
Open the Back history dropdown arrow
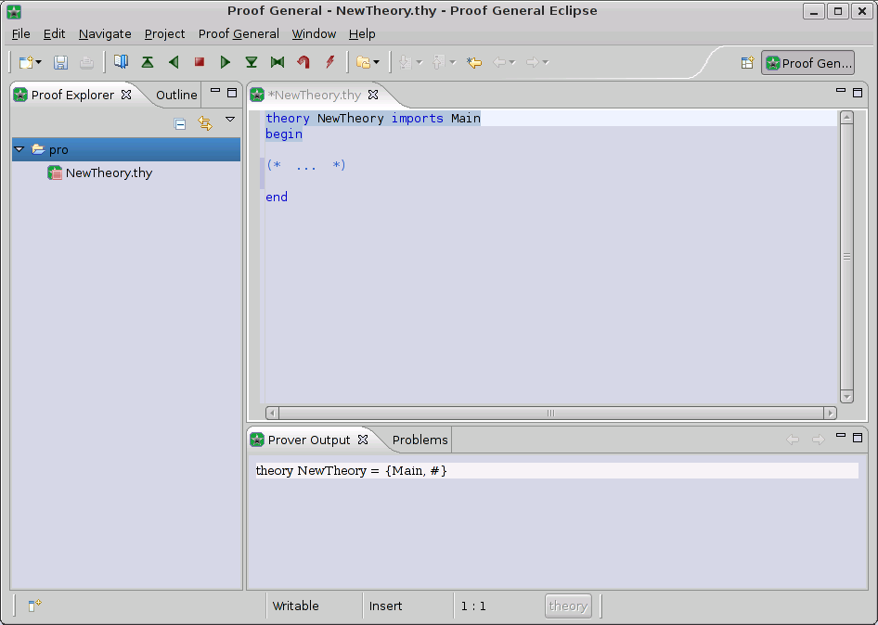[511, 62]
